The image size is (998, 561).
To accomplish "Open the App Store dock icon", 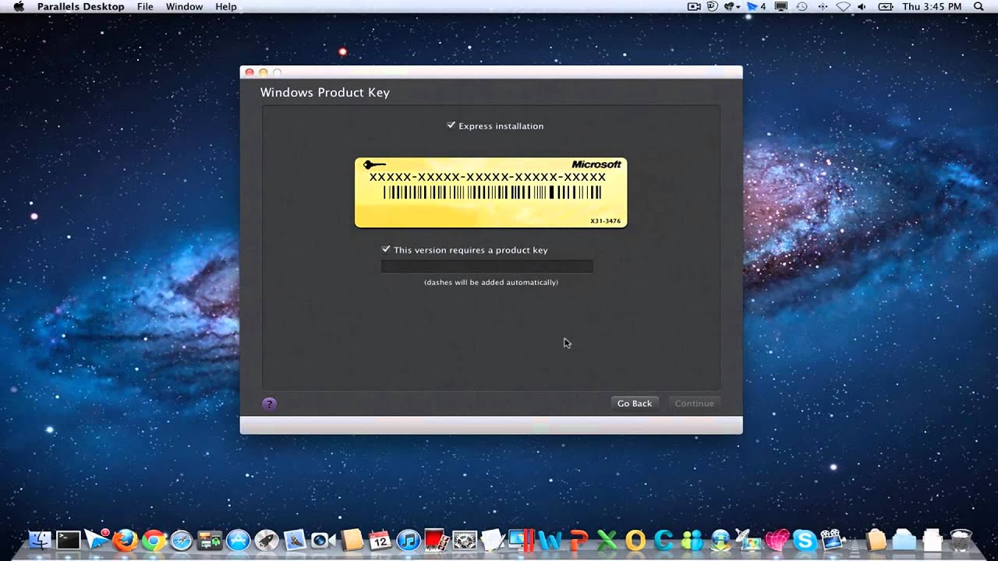I will coord(238,539).
